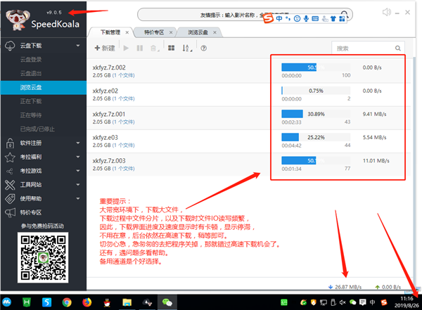Click the volume speaker icon at top right
Viewport: 422px width, 310px height.
385,12
